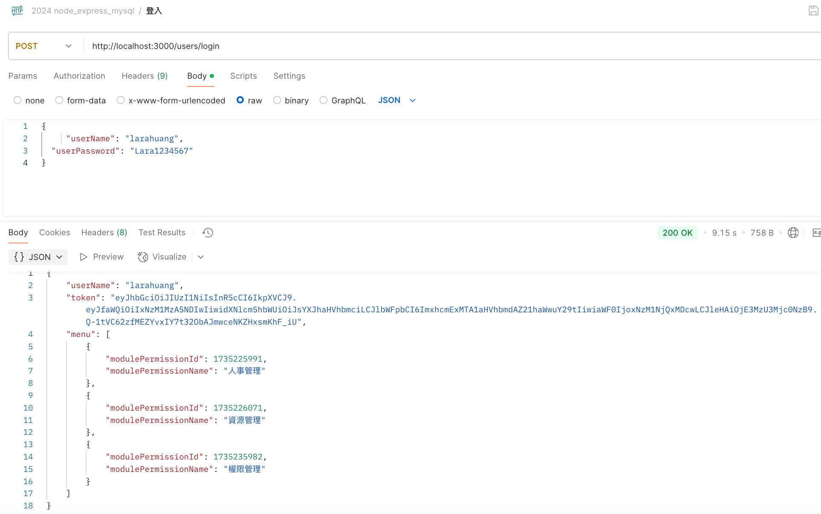Select the none body radio
The width and height of the screenshot is (821, 514).
pos(17,100)
